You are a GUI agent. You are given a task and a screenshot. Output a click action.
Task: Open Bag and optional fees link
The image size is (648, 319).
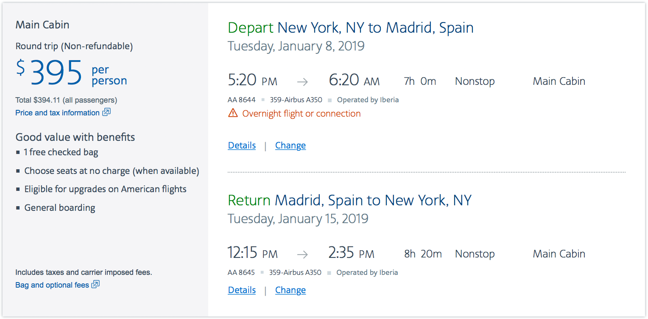click(52, 285)
